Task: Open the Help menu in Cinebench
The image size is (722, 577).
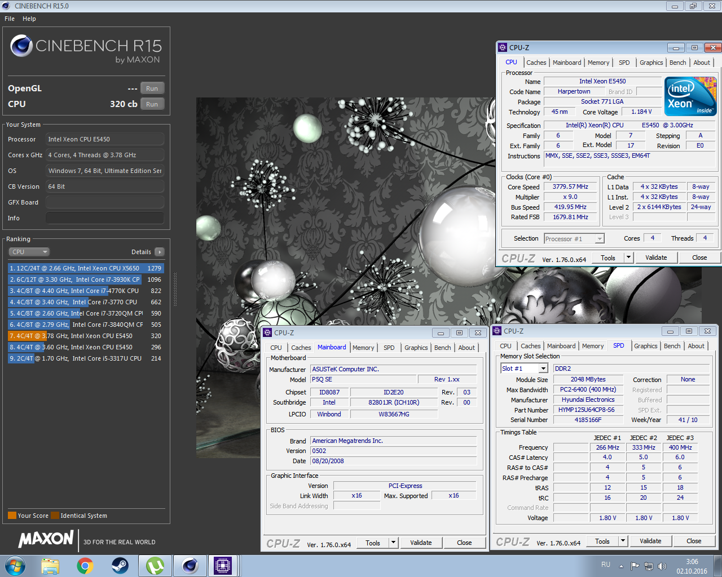Action: pyautogui.click(x=29, y=19)
